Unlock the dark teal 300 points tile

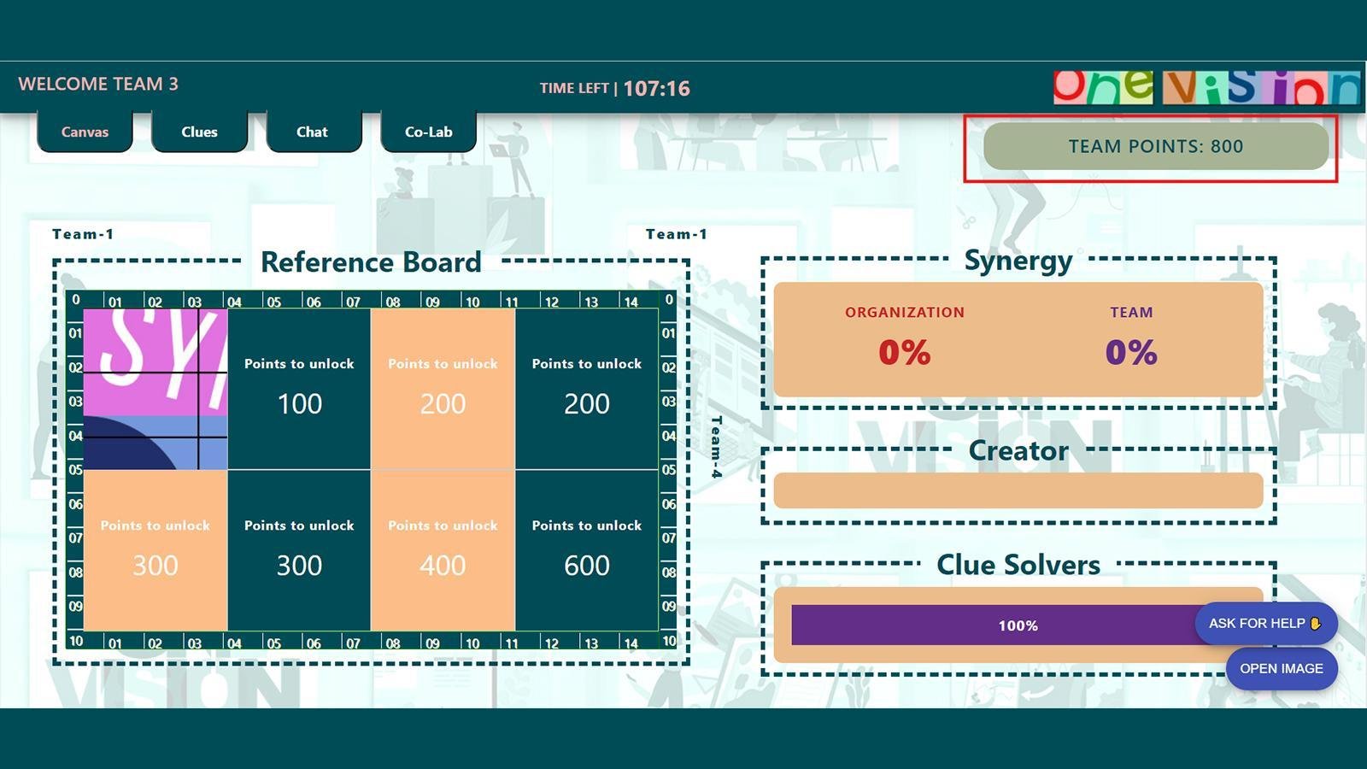(299, 550)
